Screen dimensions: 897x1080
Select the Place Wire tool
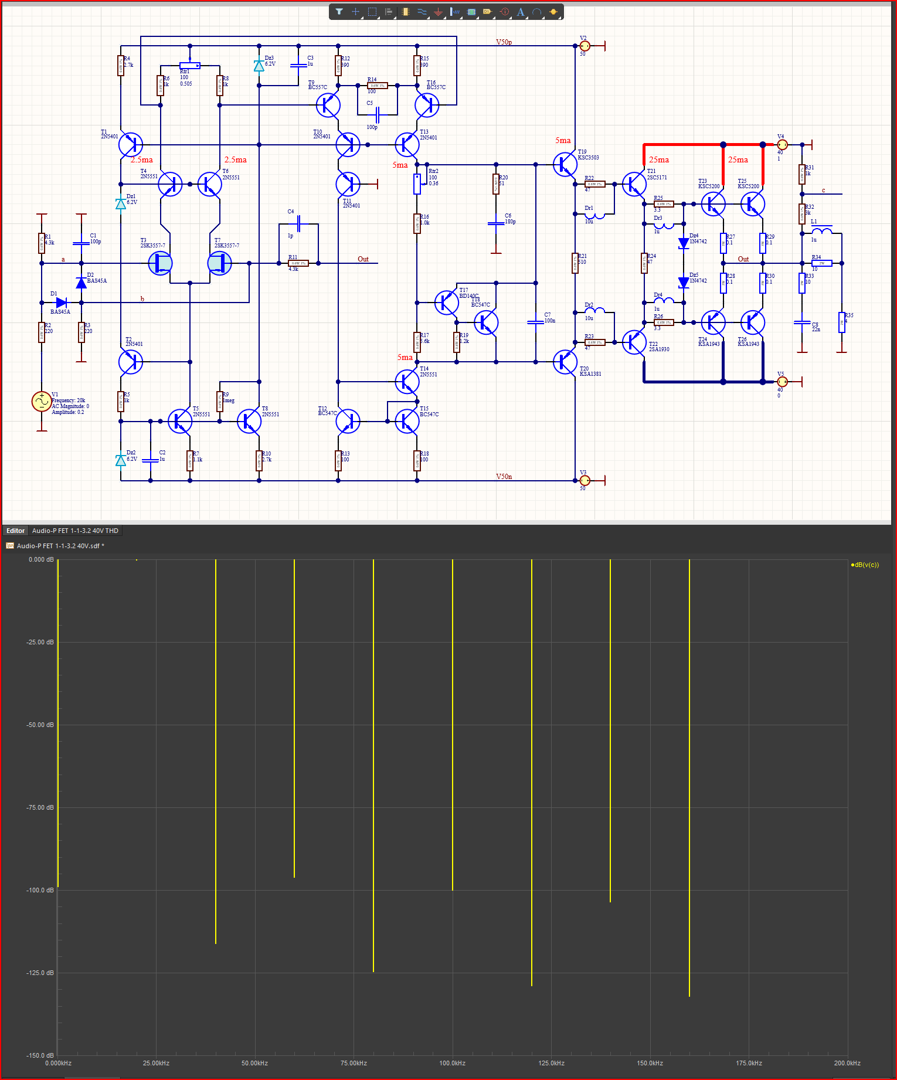tap(422, 11)
